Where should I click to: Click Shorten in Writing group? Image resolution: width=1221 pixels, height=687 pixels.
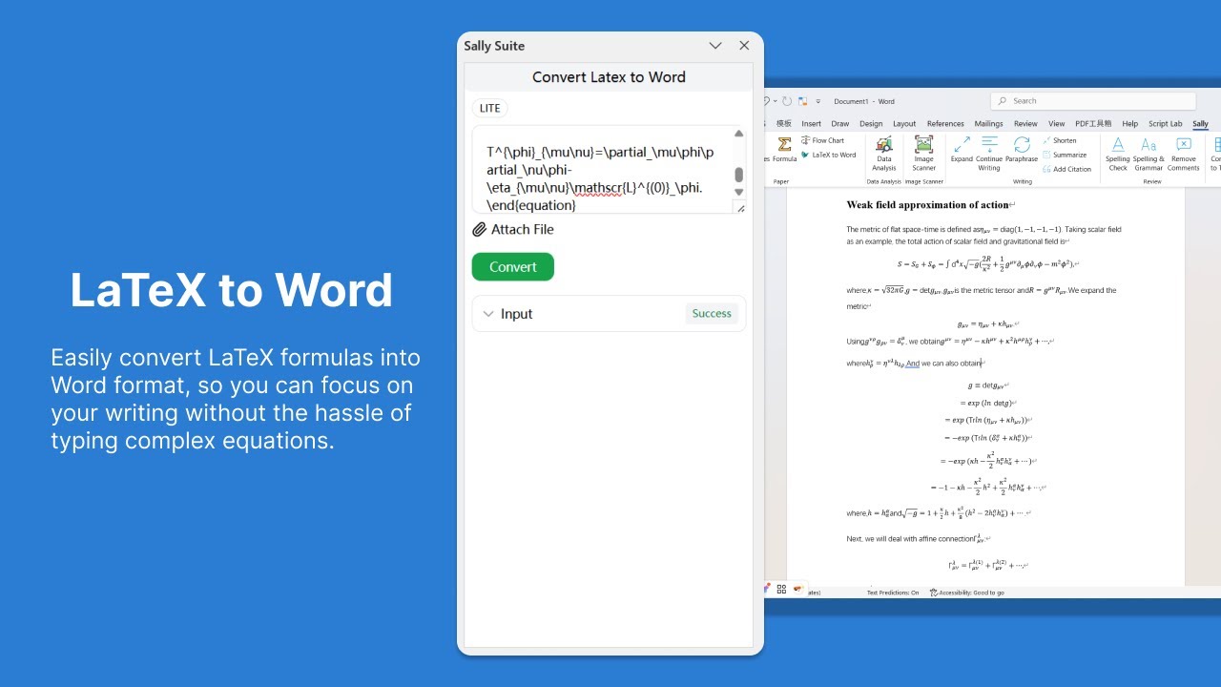point(1060,140)
